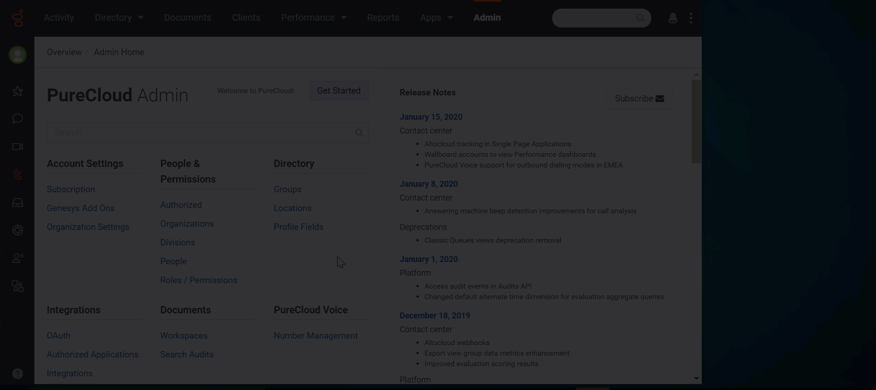Click the magnifier icon in admin search field
Screen dimensions: 876x390
(x=359, y=133)
